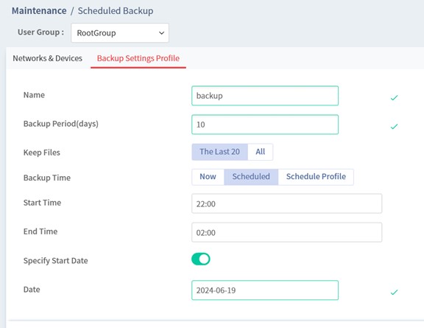Viewport: 424px width, 328px height.
Task: Switch to Networks & Devices tab
Action: tap(47, 58)
